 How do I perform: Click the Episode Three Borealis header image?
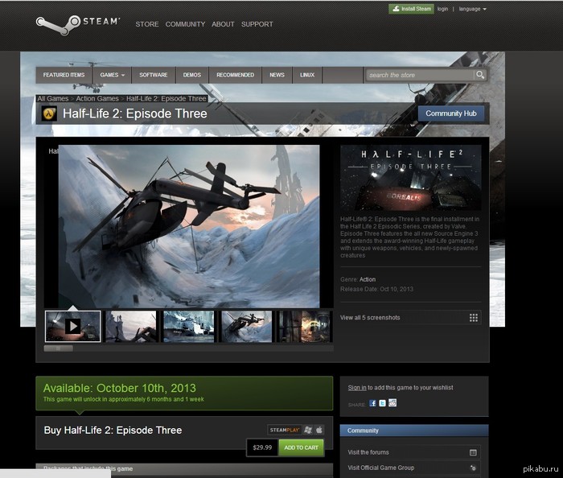coord(410,178)
